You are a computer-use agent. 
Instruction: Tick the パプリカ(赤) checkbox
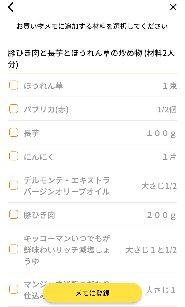14,109
